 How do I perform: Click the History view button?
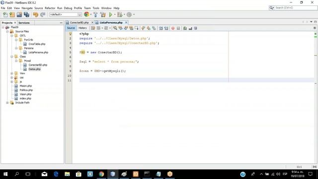(82, 28)
